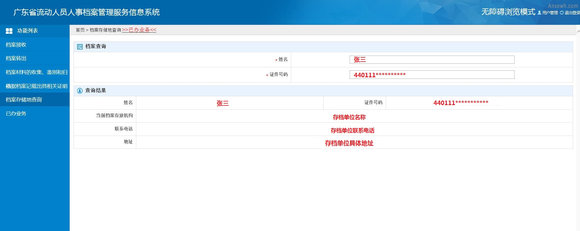
Task: Select 档案存储地查询 in the sidebar
Action: pyautogui.click(x=35, y=100)
